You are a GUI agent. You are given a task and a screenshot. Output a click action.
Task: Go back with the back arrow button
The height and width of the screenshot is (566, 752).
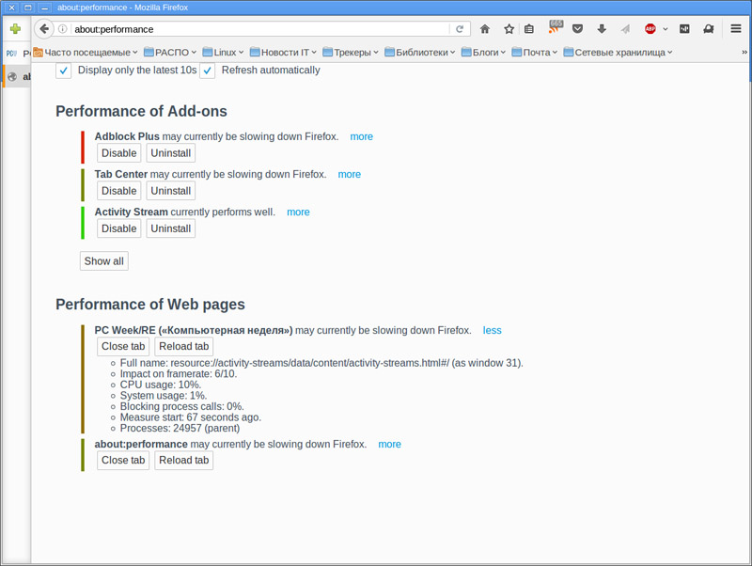point(44,29)
